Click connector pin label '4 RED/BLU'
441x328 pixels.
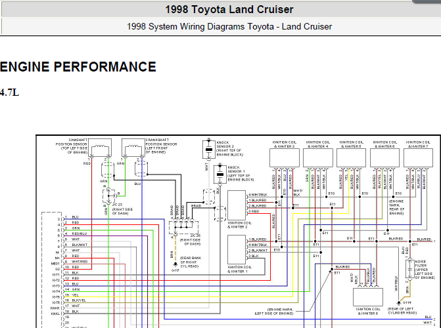click(x=76, y=234)
